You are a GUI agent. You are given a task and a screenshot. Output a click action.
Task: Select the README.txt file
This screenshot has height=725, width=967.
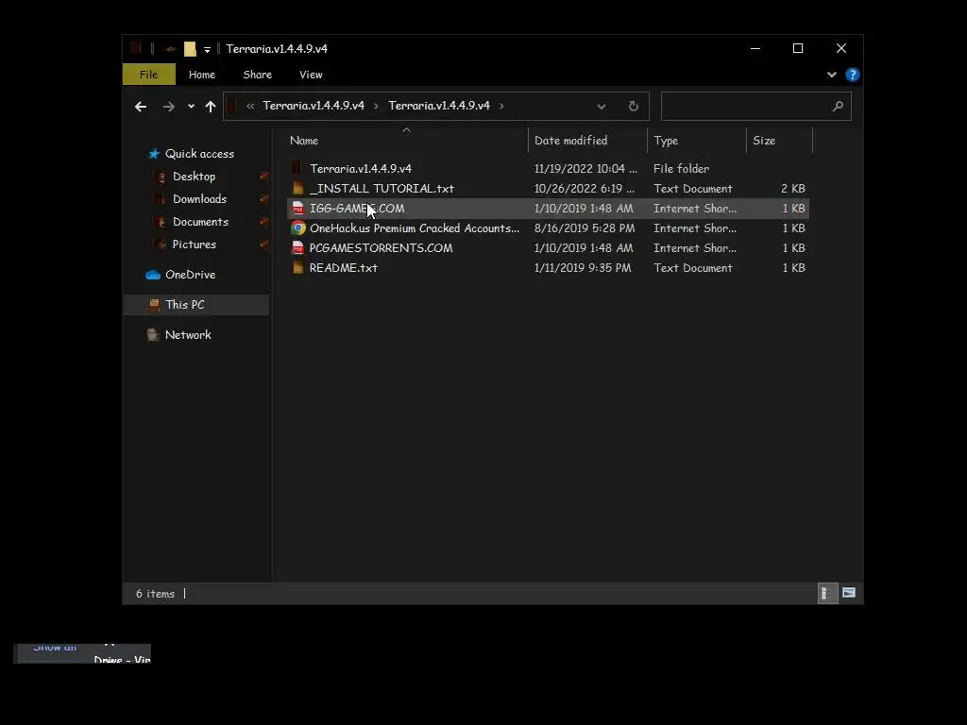pyautogui.click(x=548, y=267)
